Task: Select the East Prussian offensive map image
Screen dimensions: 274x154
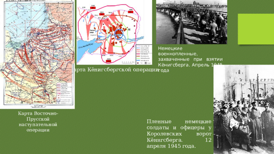Action: point(37,54)
